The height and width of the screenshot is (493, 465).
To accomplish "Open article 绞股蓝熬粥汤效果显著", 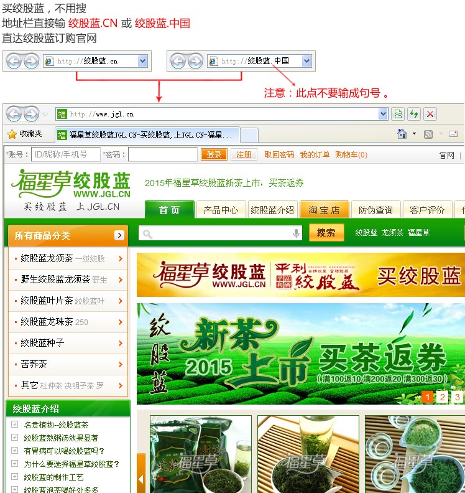I will 61,438.
